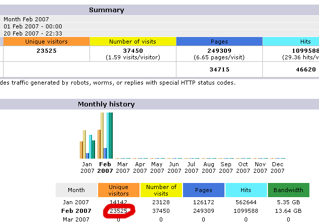319x224 pixels.
Task: Click blue Pages header in Summary table
Action: click(219, 42)
